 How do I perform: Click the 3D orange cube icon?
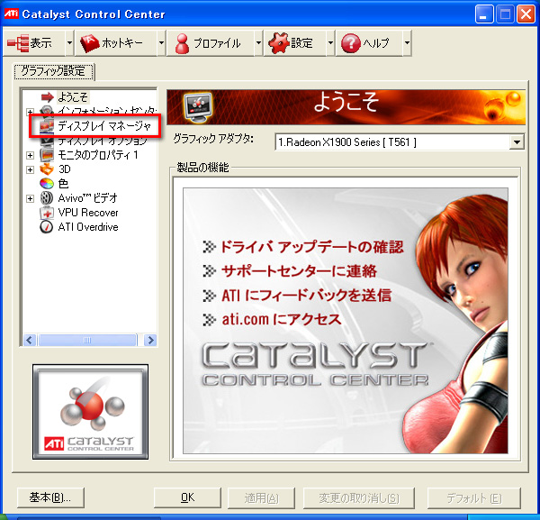(x=47, y=169)
